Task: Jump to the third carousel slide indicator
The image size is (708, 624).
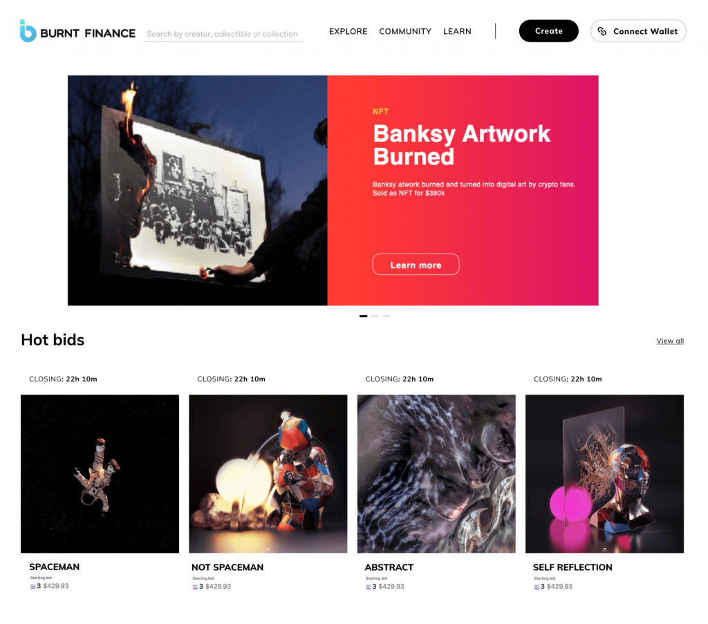Action: click(386, 316)
